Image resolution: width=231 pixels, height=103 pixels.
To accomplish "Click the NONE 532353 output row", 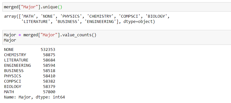I will (30, 50).
